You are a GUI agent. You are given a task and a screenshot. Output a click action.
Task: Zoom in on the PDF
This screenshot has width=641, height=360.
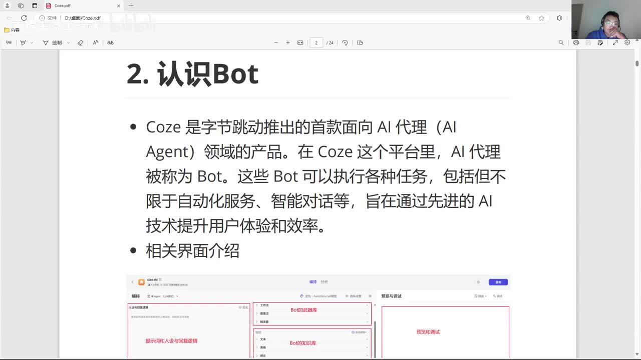click(288, 42)
